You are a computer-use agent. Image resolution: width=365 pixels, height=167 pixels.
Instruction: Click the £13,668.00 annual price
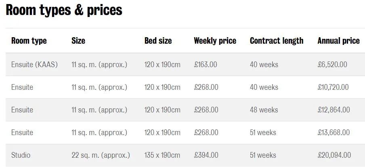(x=334, y=133)
